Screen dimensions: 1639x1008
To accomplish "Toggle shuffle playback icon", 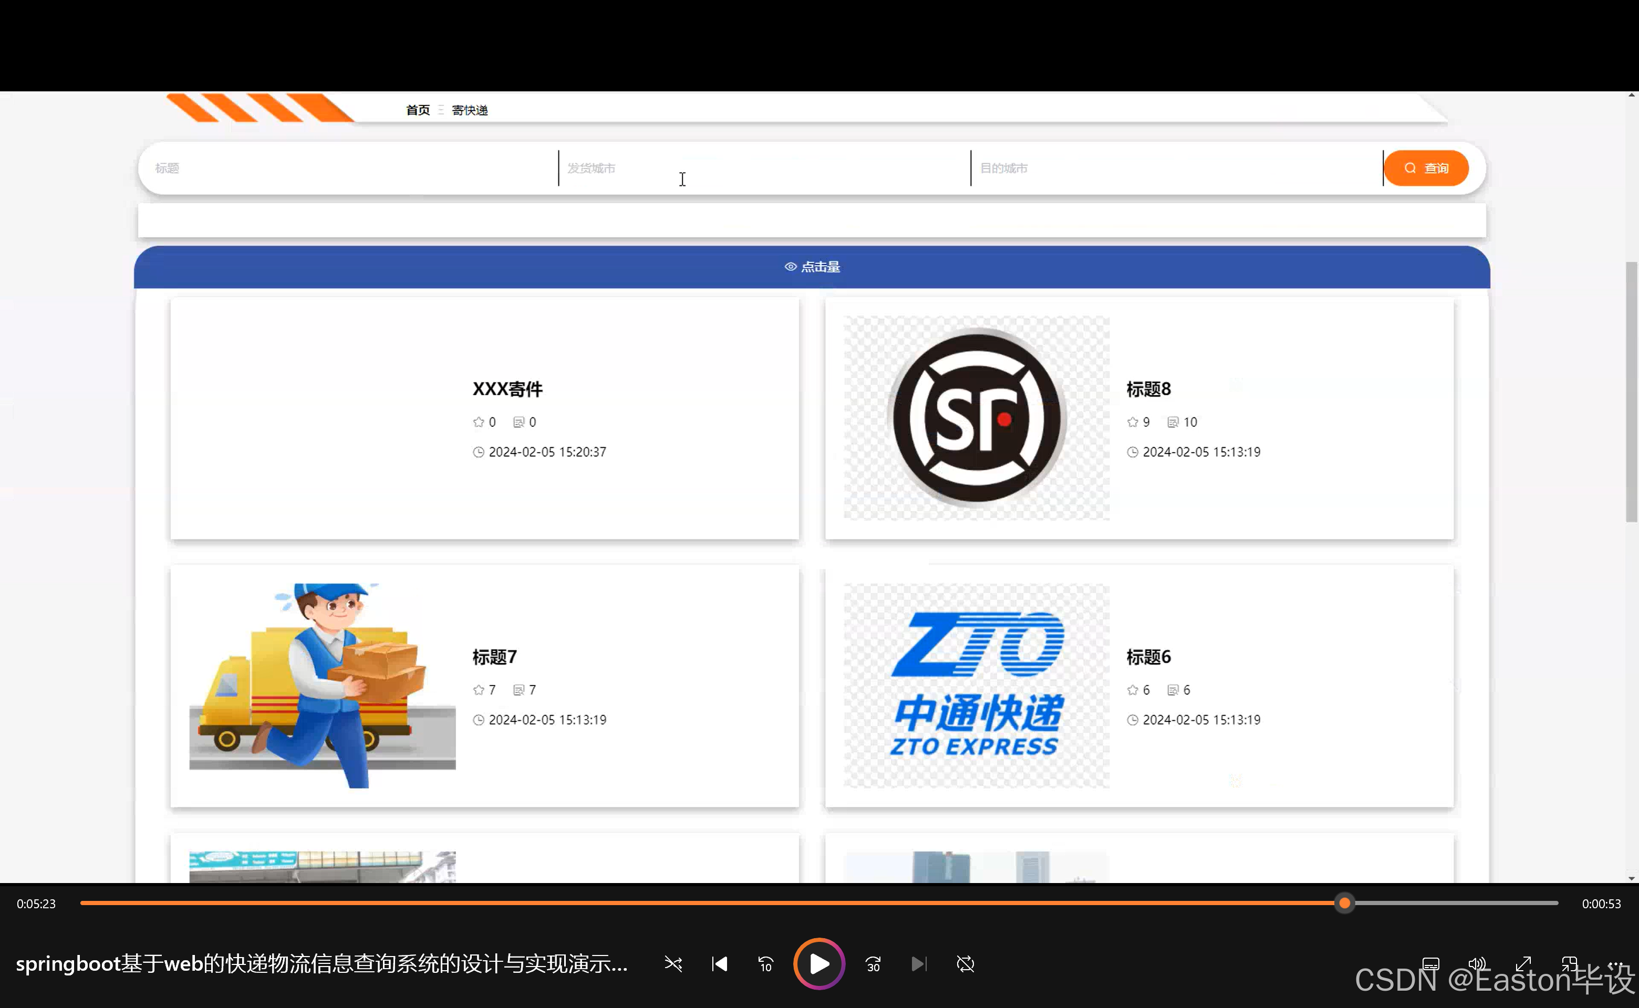I will click(x=673, y=964).
